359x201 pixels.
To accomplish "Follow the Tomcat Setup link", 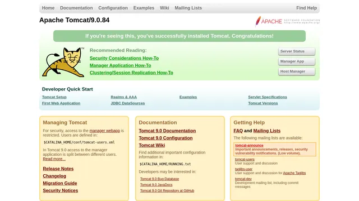I will point(54,97).
